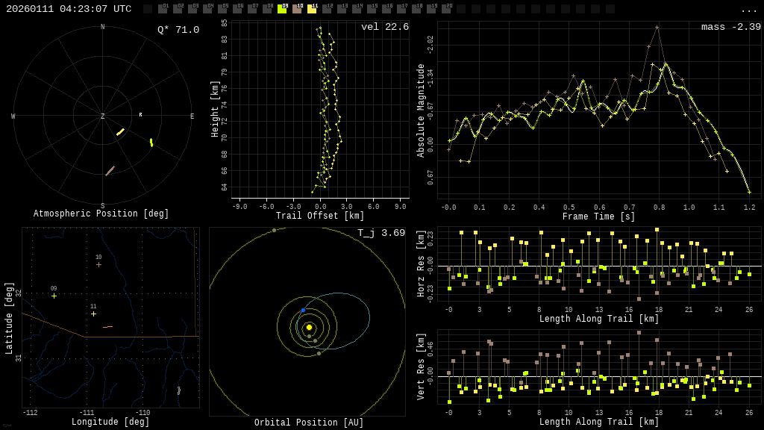This screenshot has width=764, height=430.
Task: Click the T_j 3.69 orbital parameter label
Action: pos(381,233)
